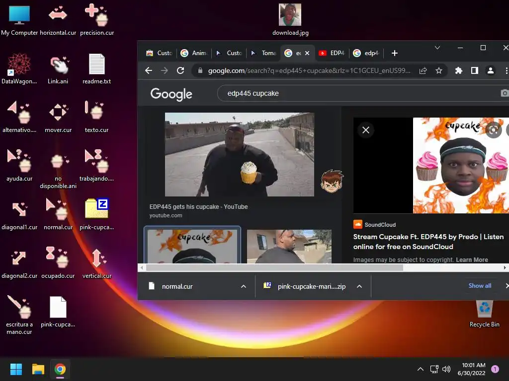The height and width of the screenshot is (381, 509).
Task: Open the copyright Learn More link
Action: point(472,260)
